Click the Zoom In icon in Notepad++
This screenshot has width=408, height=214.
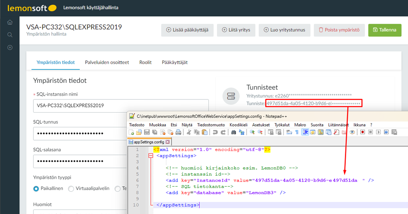point(252,132)
